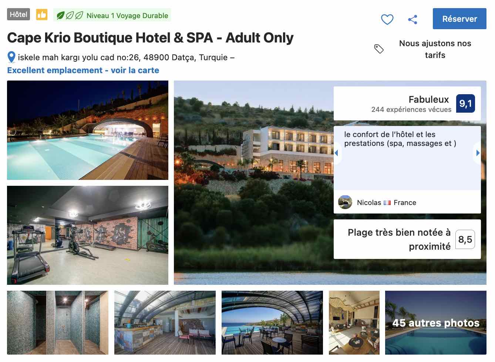This screenshot has height=362, width=495.
Task: Open the terrace sea view thumbnail
Action: [x=272, y=322]
